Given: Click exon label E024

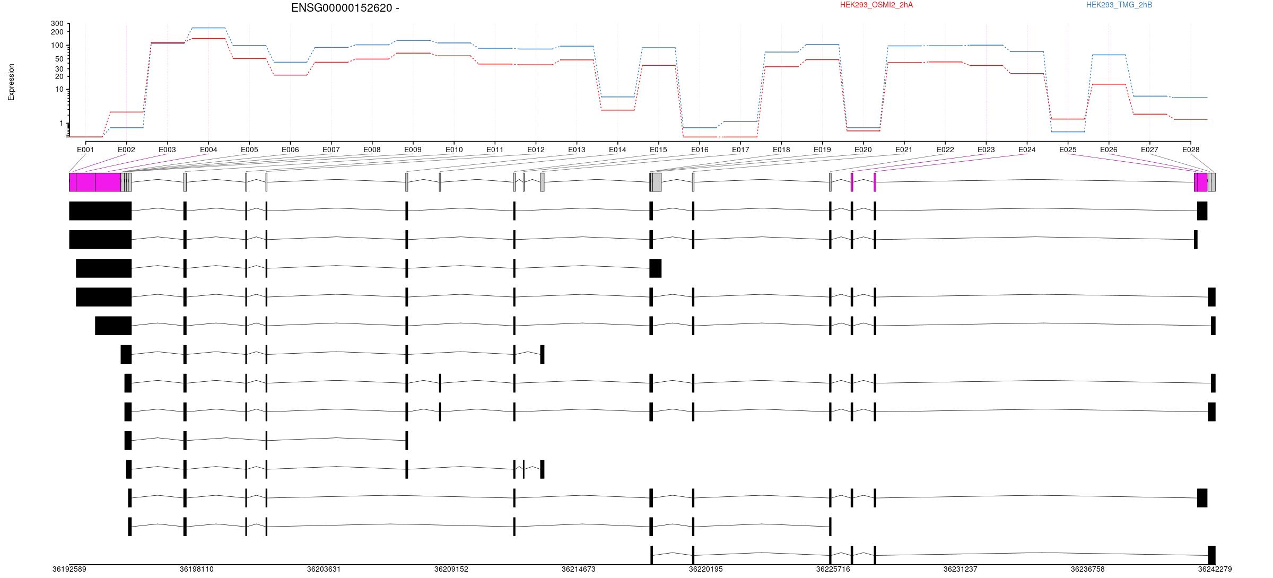Looking at the screenshot, I should [1027, 150].
